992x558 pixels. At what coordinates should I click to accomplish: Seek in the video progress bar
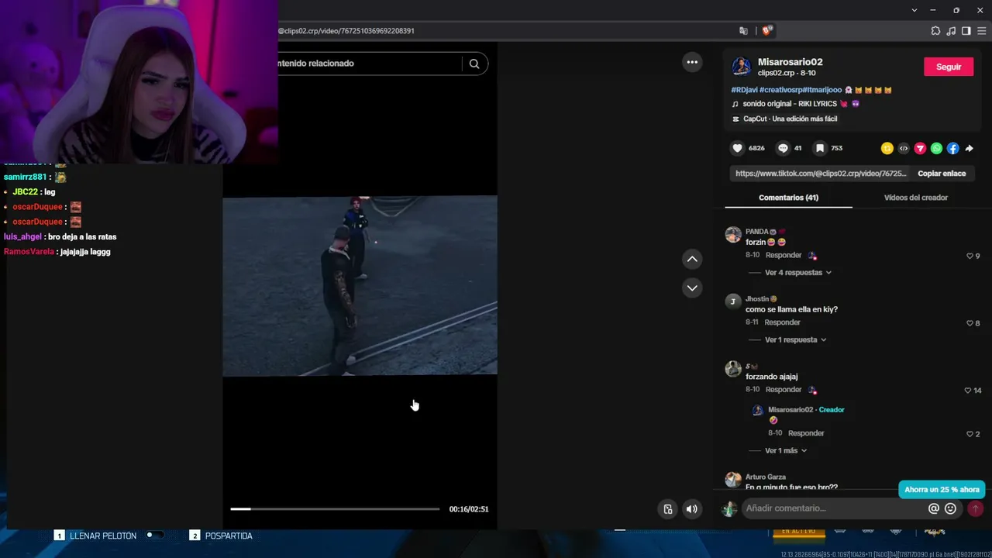tap(335, 509)
